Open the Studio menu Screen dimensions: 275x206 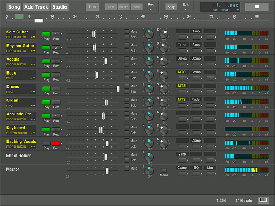click(60, 7)
